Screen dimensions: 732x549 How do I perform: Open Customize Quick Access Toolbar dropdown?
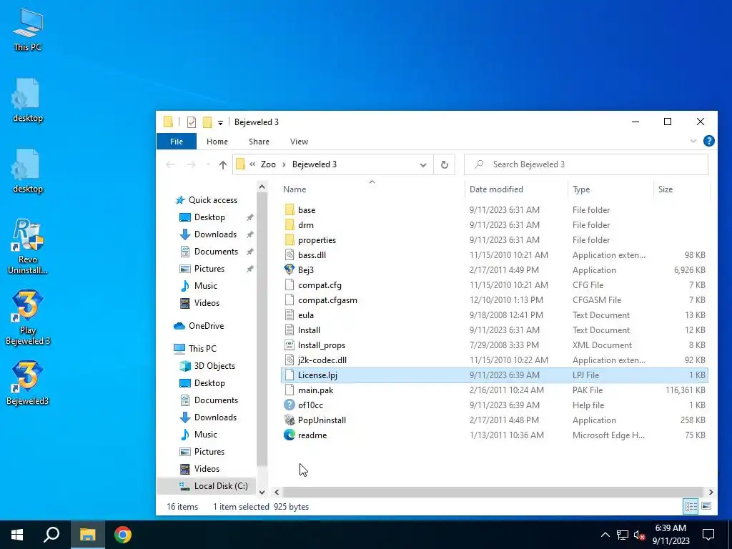click(220, 123)
